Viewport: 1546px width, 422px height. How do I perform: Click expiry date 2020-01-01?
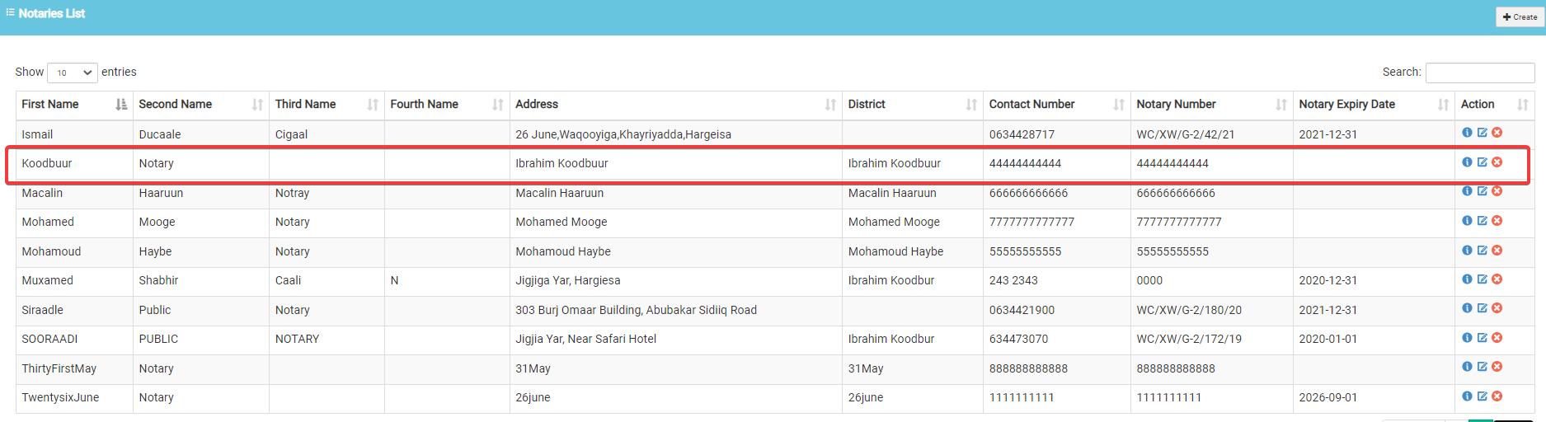click(1328, 339)
